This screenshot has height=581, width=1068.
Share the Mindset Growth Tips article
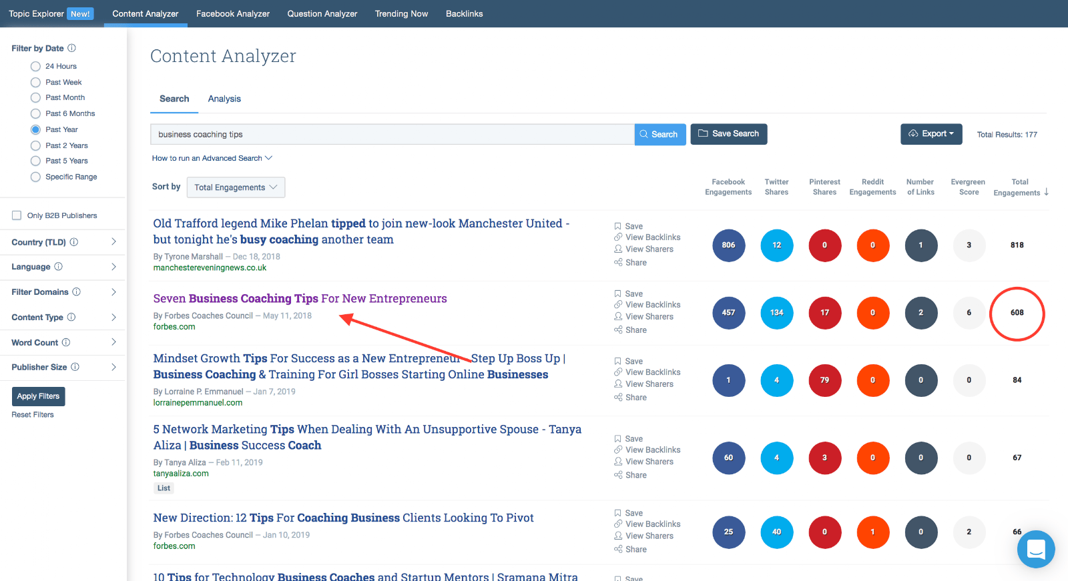tap(631, 398)
